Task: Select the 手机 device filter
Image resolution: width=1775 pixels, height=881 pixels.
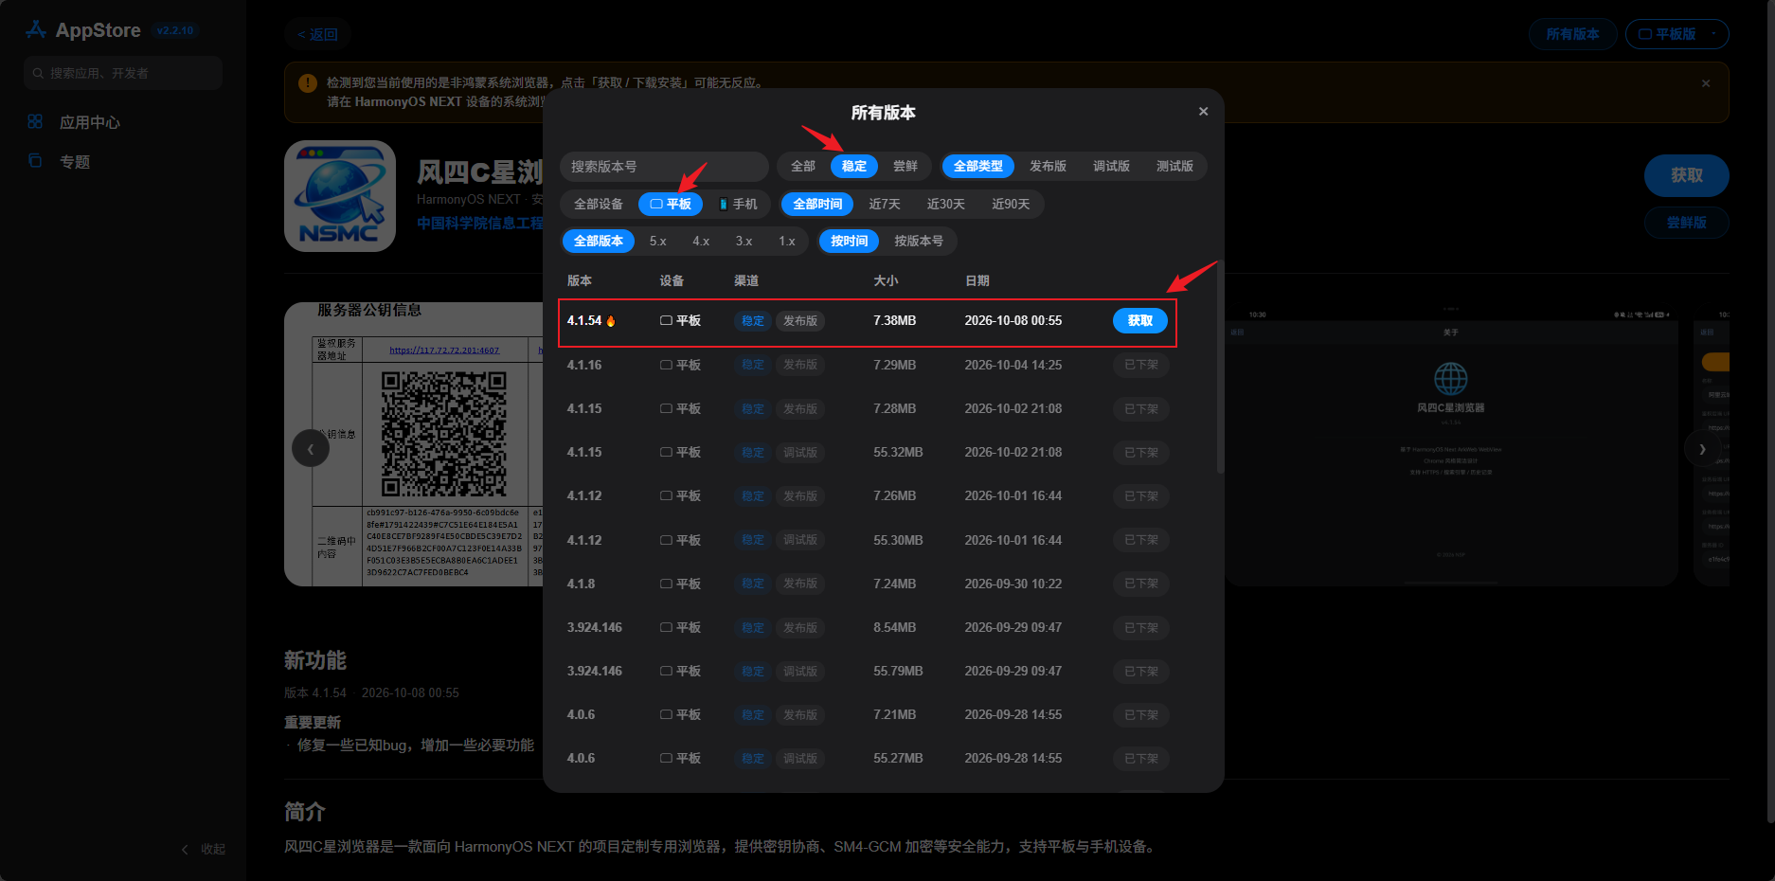Action: (x=738, y=204)
